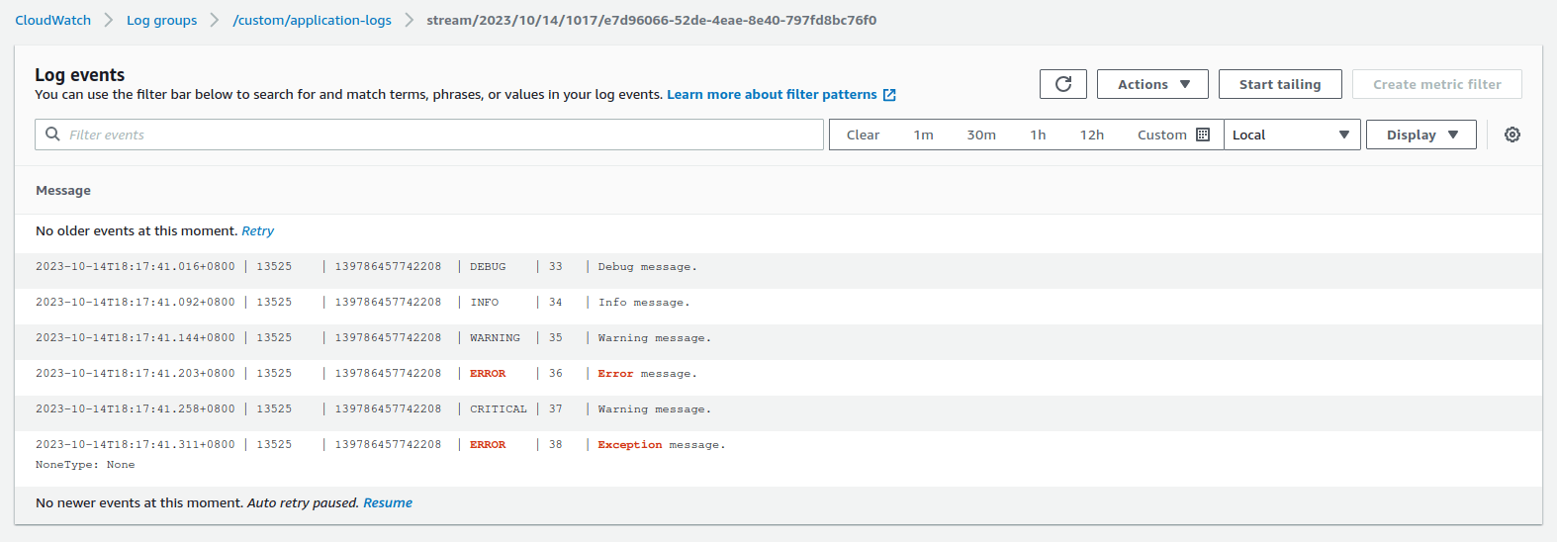This screenshot has width=1557, height=542.
Task: Open the CloudWatch breadcrumb link
Action: coord(52,20)
